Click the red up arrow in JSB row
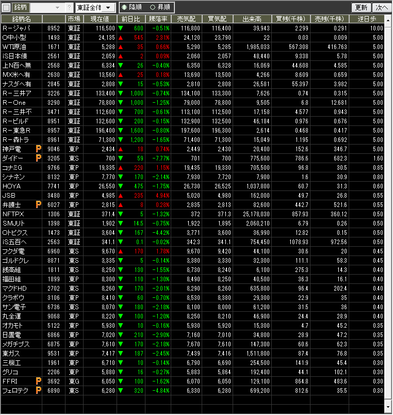The height and width of the screenshot is (415, 393). pos(120,196)
